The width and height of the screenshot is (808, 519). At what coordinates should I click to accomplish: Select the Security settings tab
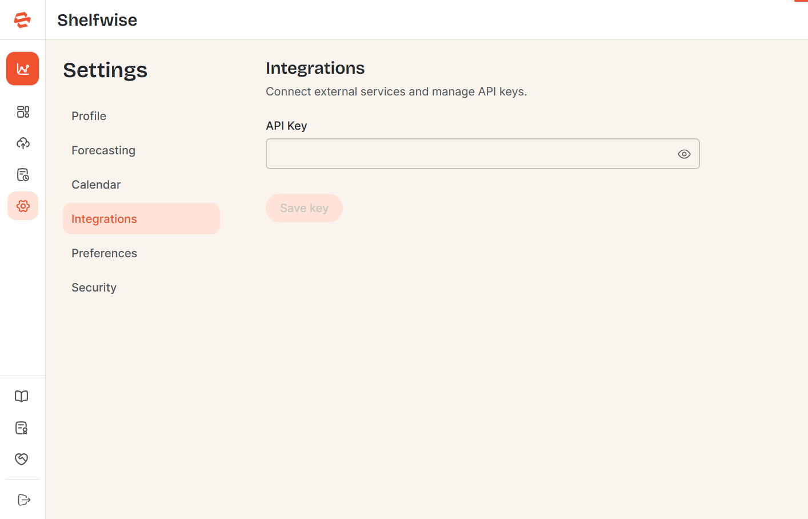coord(141,288)
